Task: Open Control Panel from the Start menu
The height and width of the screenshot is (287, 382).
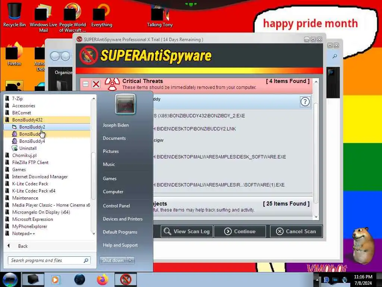Action: [116, 206]
